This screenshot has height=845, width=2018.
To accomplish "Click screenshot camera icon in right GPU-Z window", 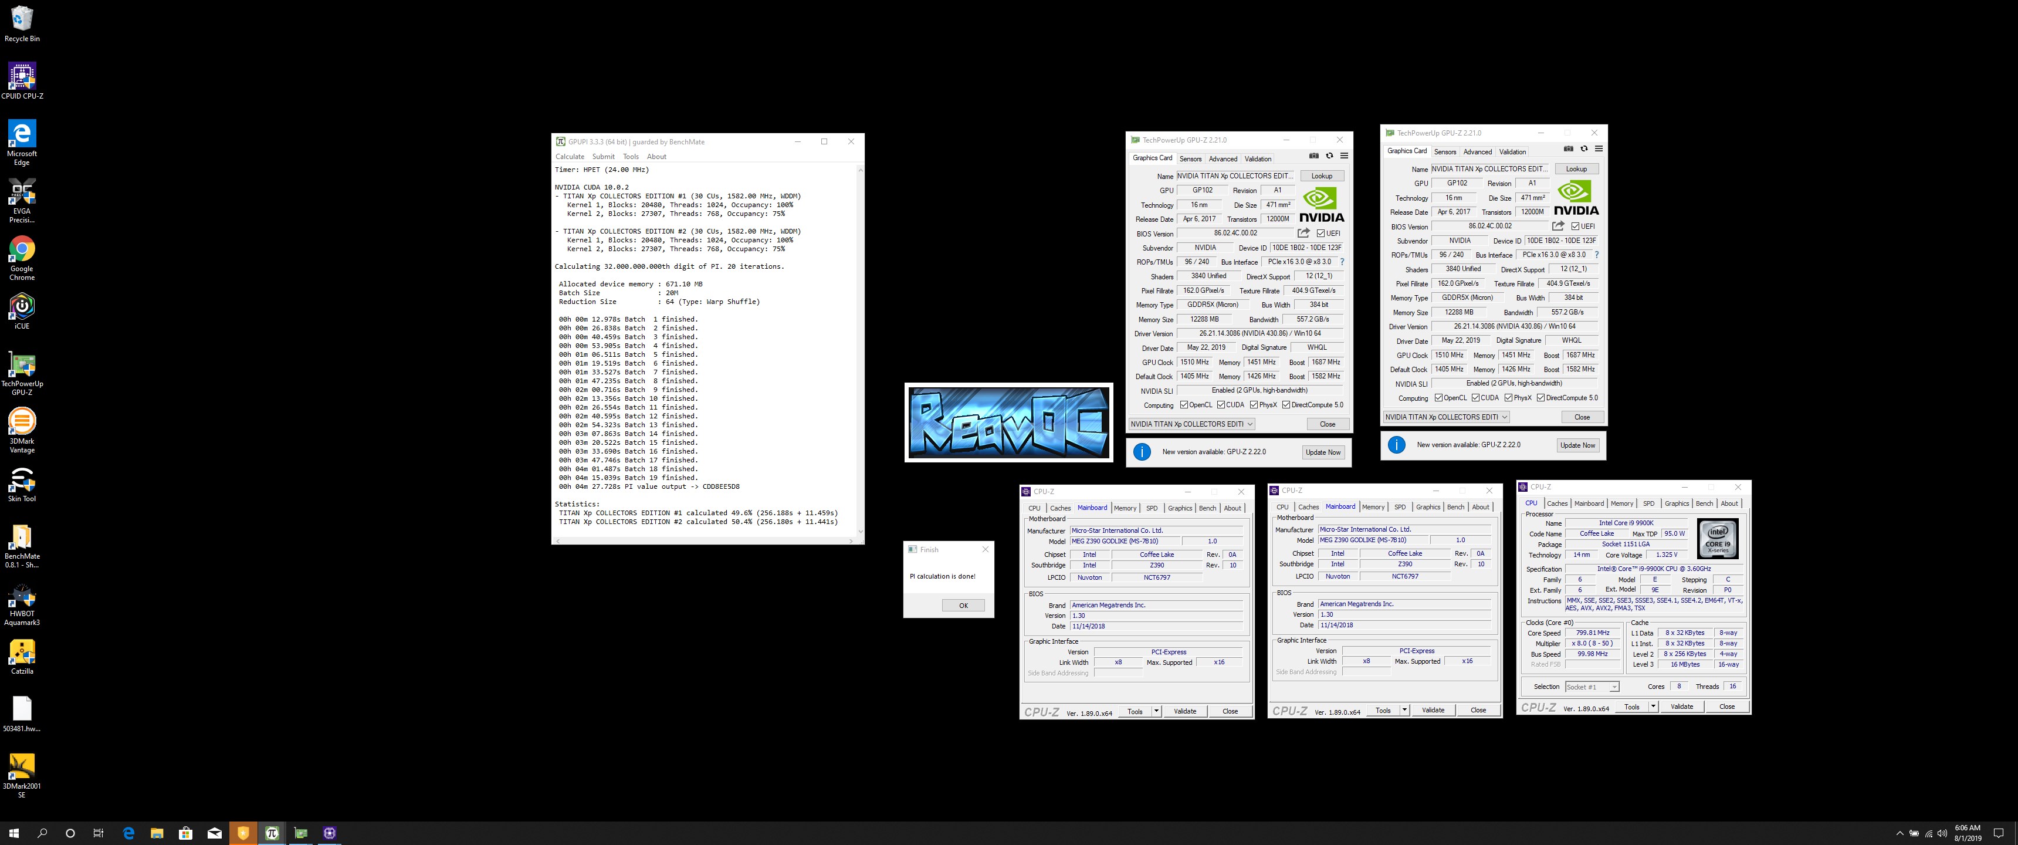I will click(x=1568, y=149).
